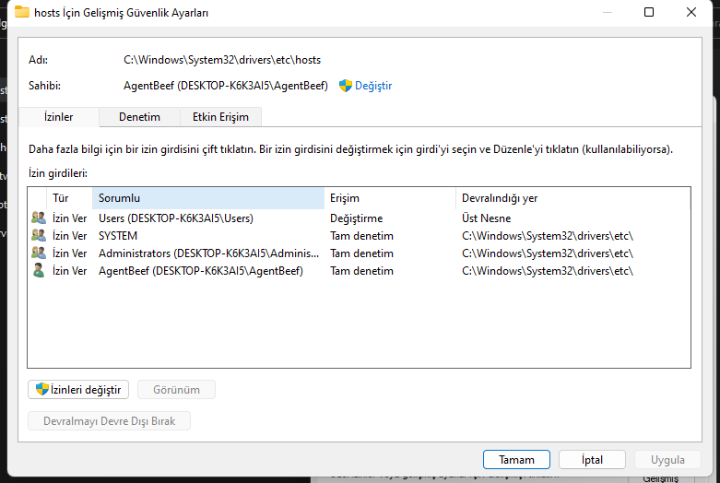720x483 pixels.
Task: Sort by the Sorumlu column header
Action: tap(208, 198)
